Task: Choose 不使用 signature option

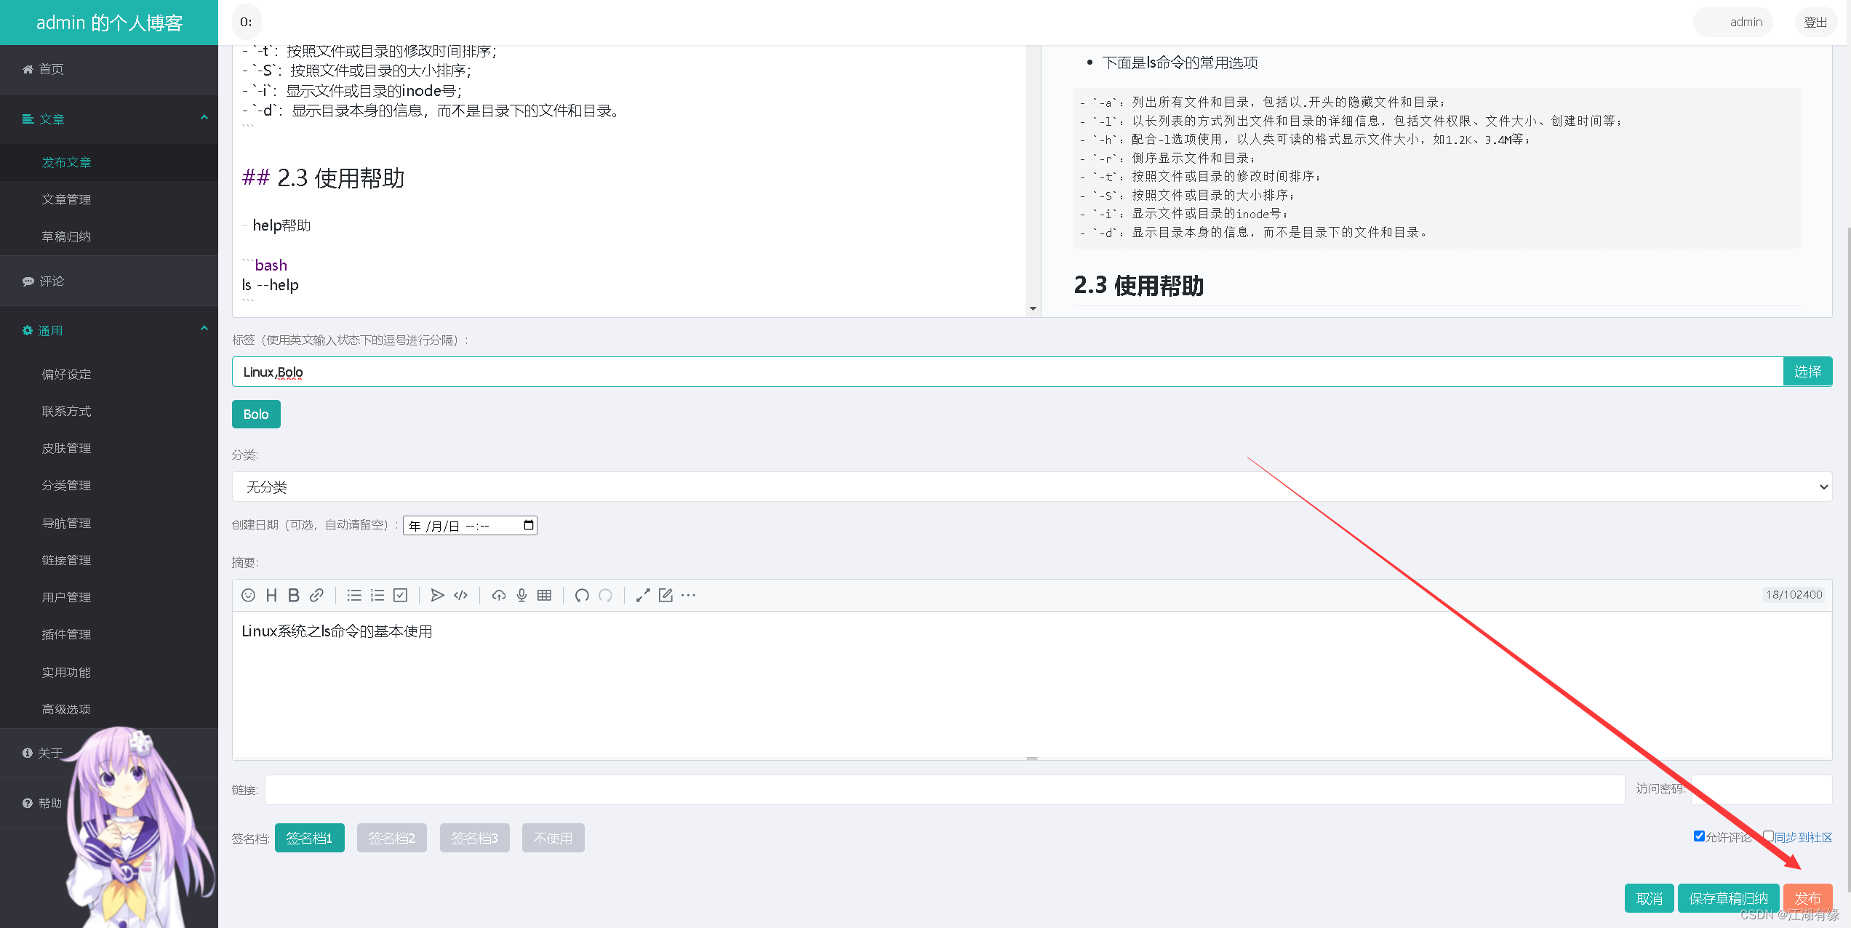Action: click(x=553, y=838)
